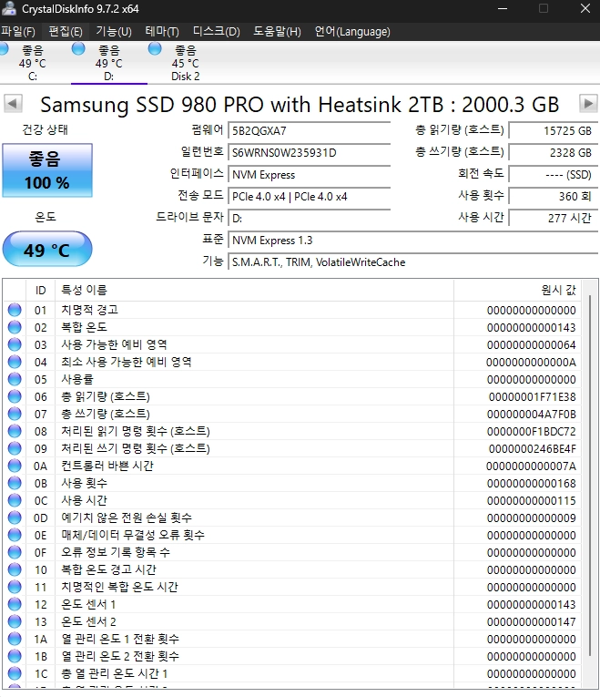Click raw value 00000001F71E38
The width and height of the screenshot is (600, 697).
tap(532, 397)
